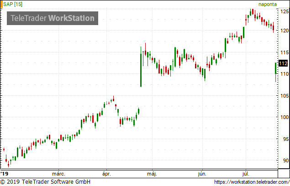Click the 90 price axis label
Screen dimensions: 290x186
coord(286,160)
